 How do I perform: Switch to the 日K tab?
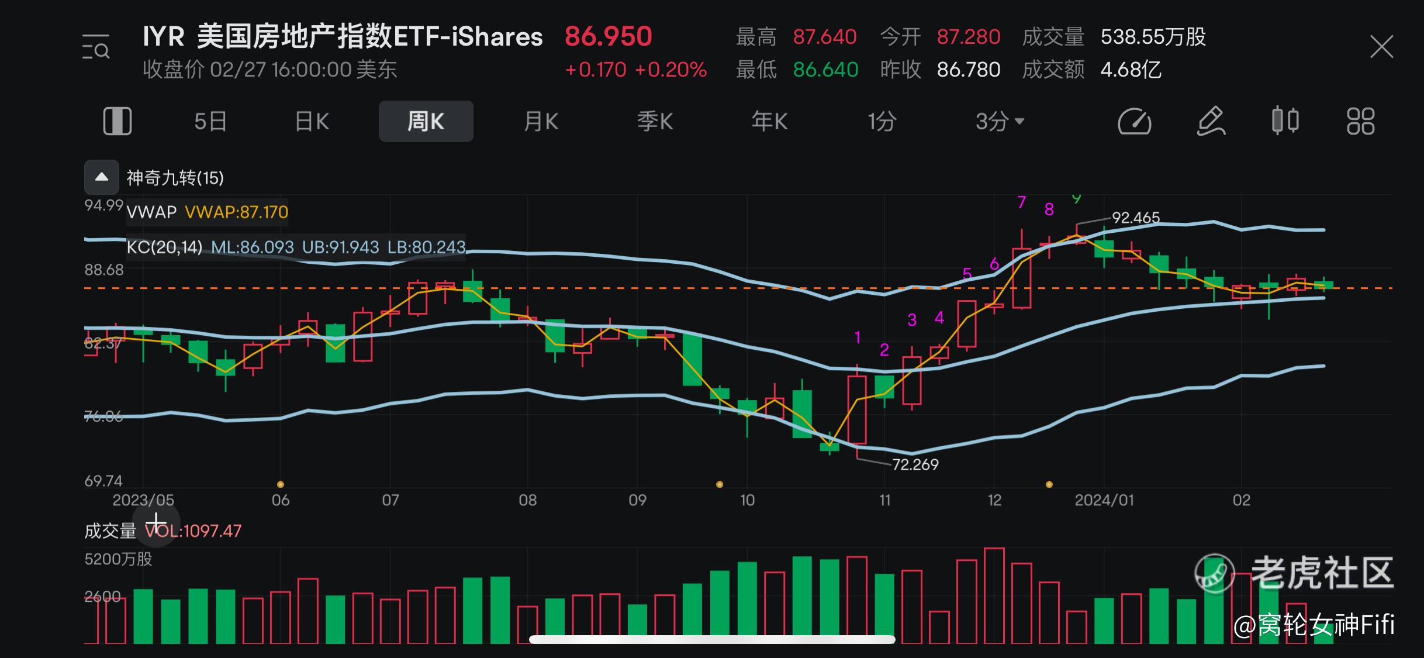pyautogui.click(x=312, y=122)
